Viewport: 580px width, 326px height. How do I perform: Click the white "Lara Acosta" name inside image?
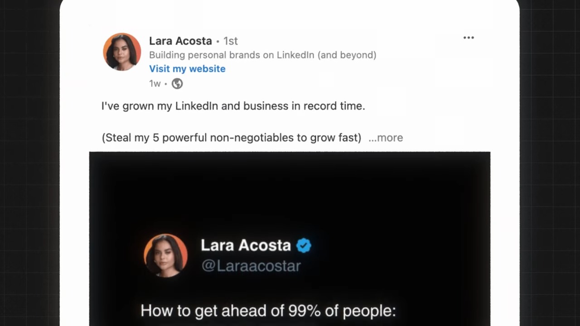(x=246, y=245)
